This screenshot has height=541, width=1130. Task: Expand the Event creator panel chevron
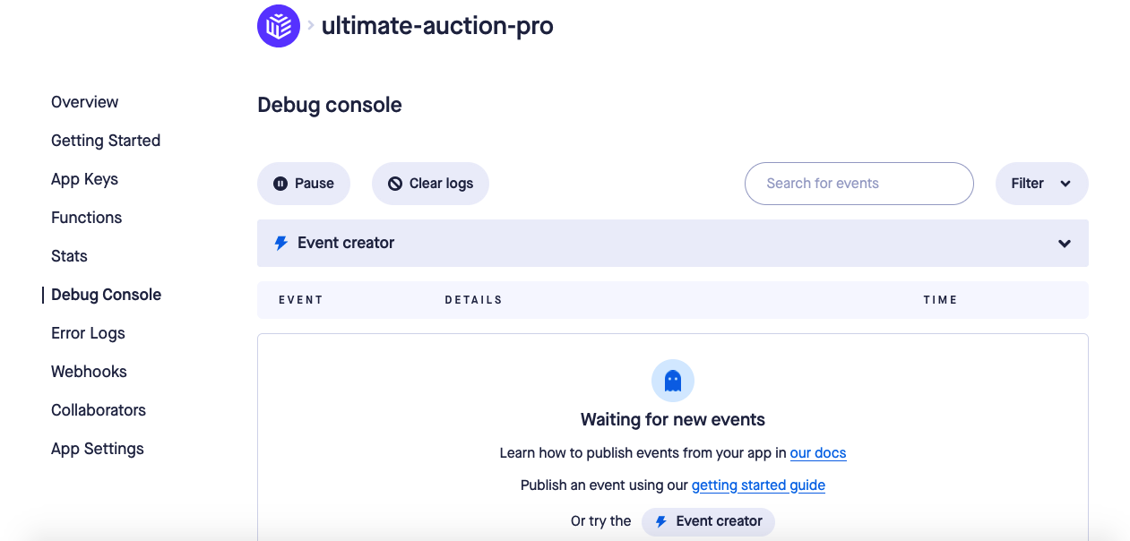pyautogui.click(x=1065, y=244)
